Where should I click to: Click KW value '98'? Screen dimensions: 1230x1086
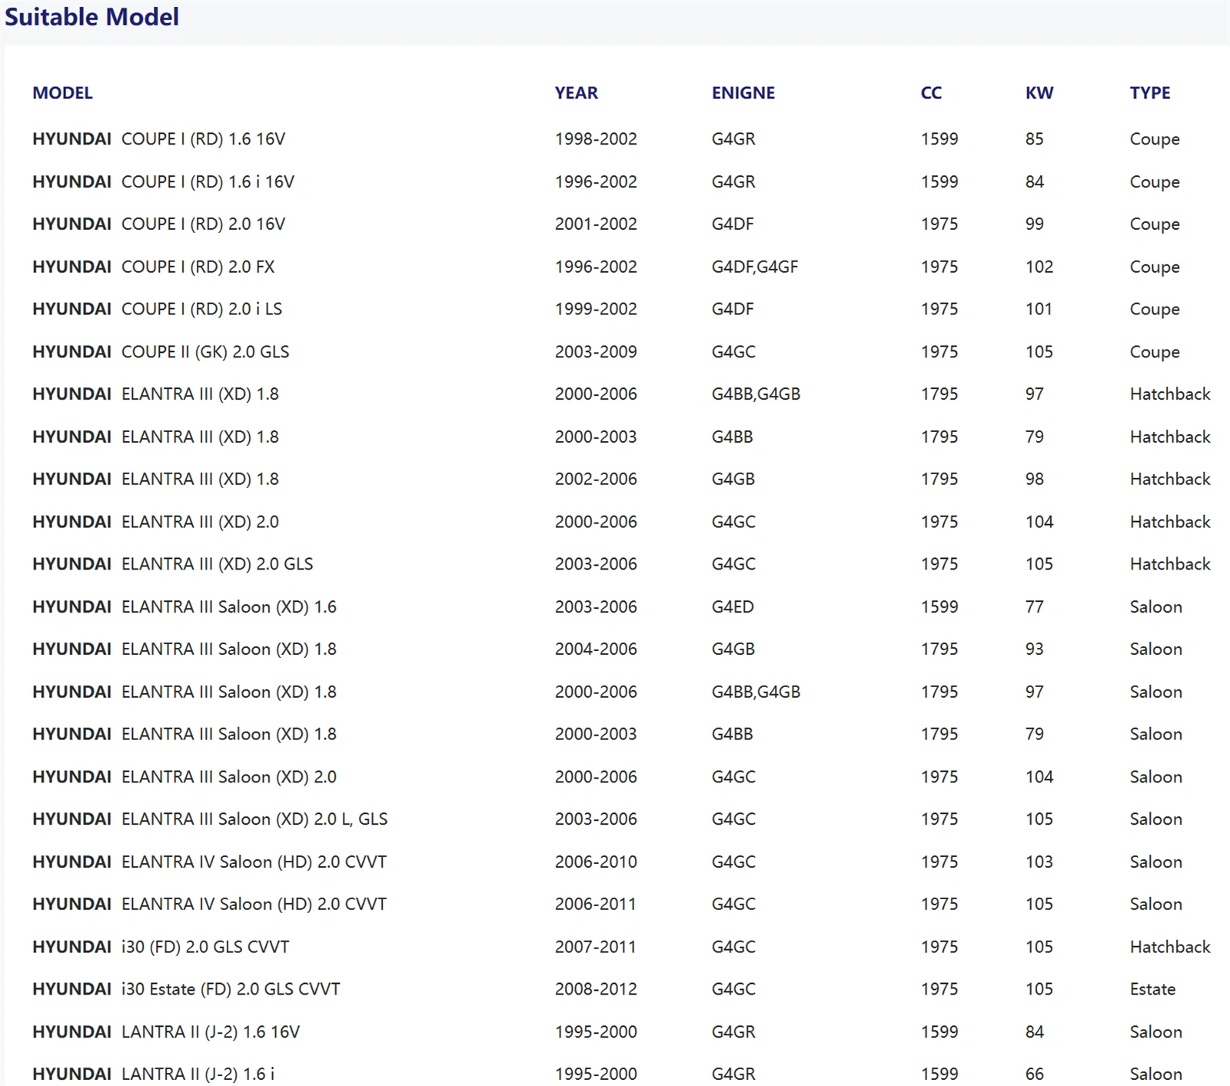1035,480
